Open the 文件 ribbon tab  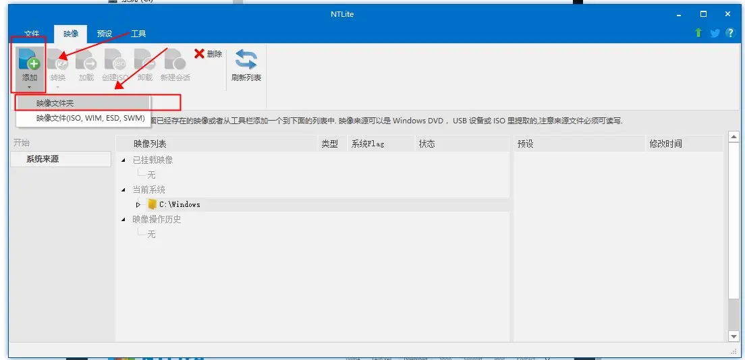click(x=32, y=34)
